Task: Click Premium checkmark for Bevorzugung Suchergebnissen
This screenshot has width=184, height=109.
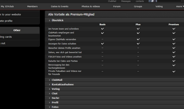Action: pos(174,65)
